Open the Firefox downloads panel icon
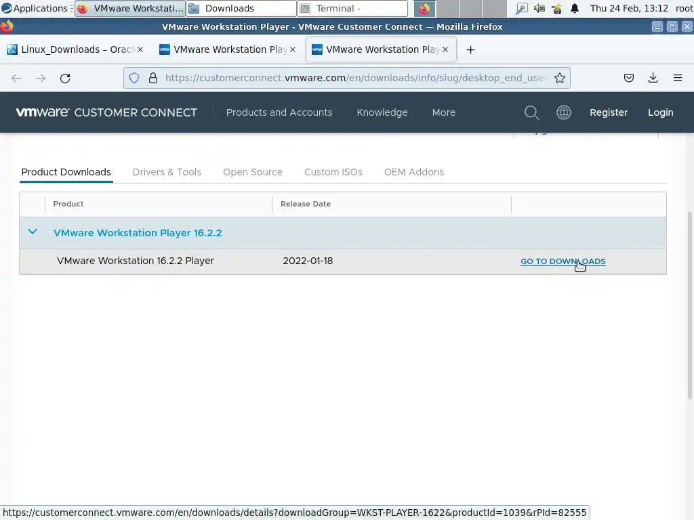Viewport: 694px width, 520px height. point(653,79)
